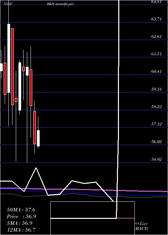Screen dimensions: 168x235
Task: Click the BKH munafa.pro chart title
Action: click(60, 4)
